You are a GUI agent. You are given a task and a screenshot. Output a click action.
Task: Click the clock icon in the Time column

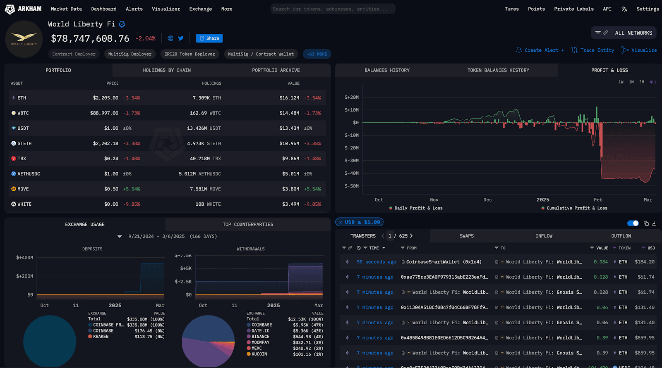click(x=359, y=248)
